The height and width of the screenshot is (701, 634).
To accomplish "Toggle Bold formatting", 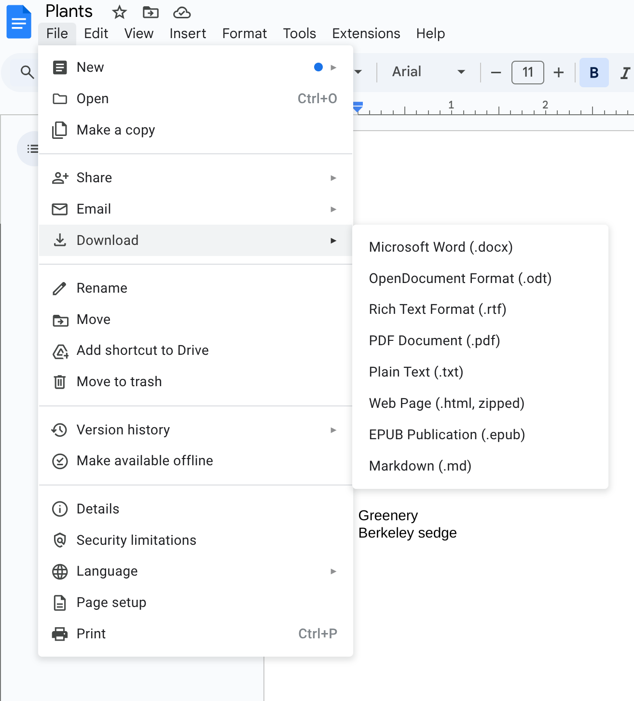I will click(x=594, y=73).
